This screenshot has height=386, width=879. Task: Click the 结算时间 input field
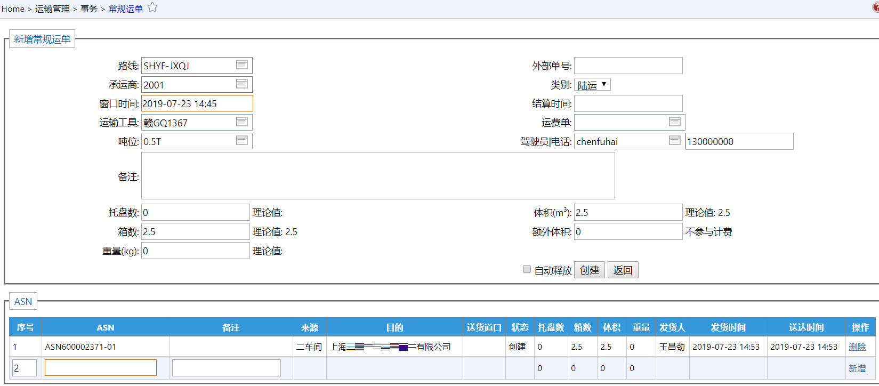(628, 103)
